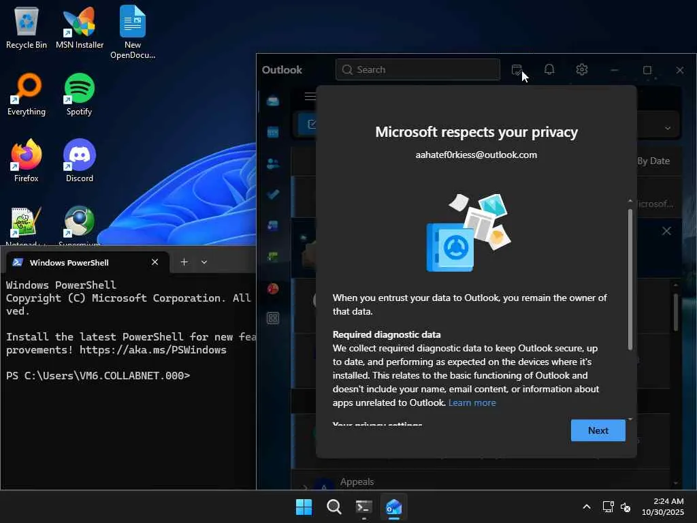Open Mail in Outlook sidebar
697x523 pixels.
(x=273, y=101)
